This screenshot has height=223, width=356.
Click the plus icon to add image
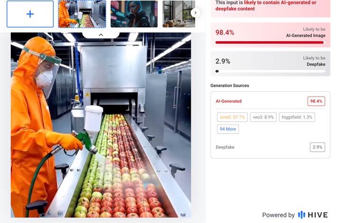click(30, 14)
